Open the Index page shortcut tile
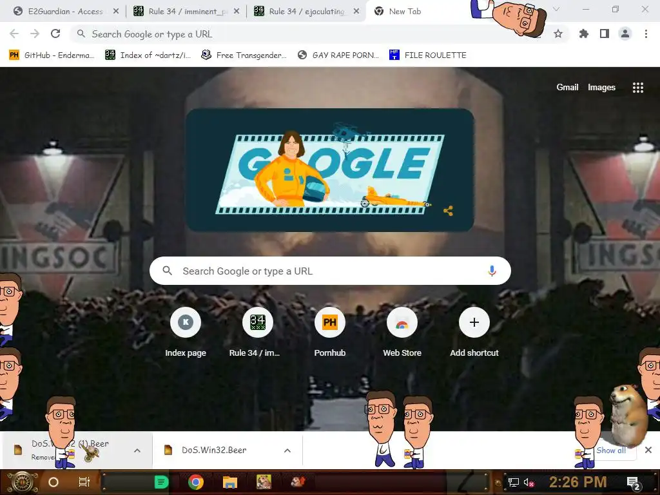The image size is (660, 495). (186, 333)
